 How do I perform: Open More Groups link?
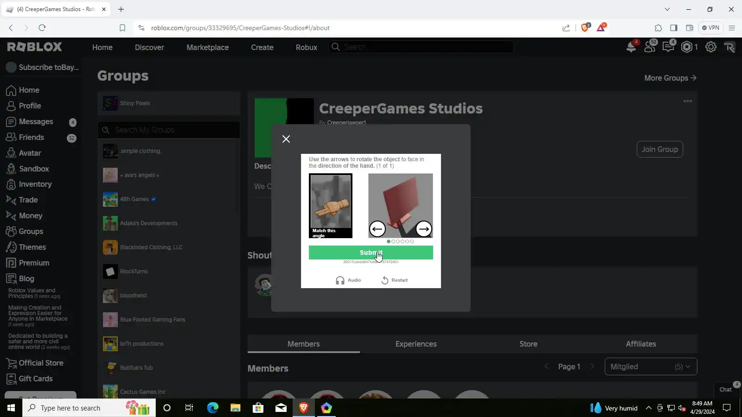point(670,78)
